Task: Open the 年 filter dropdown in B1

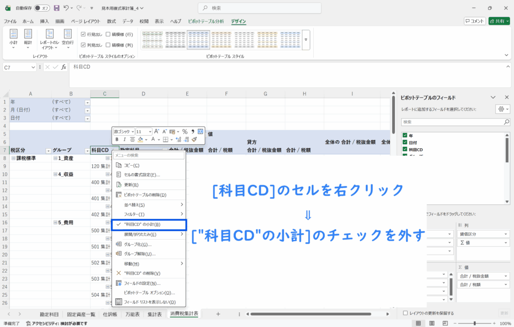Action: point(87,102)
